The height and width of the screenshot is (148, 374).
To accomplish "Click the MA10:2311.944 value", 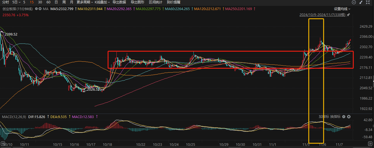I will tap(90, 9).
